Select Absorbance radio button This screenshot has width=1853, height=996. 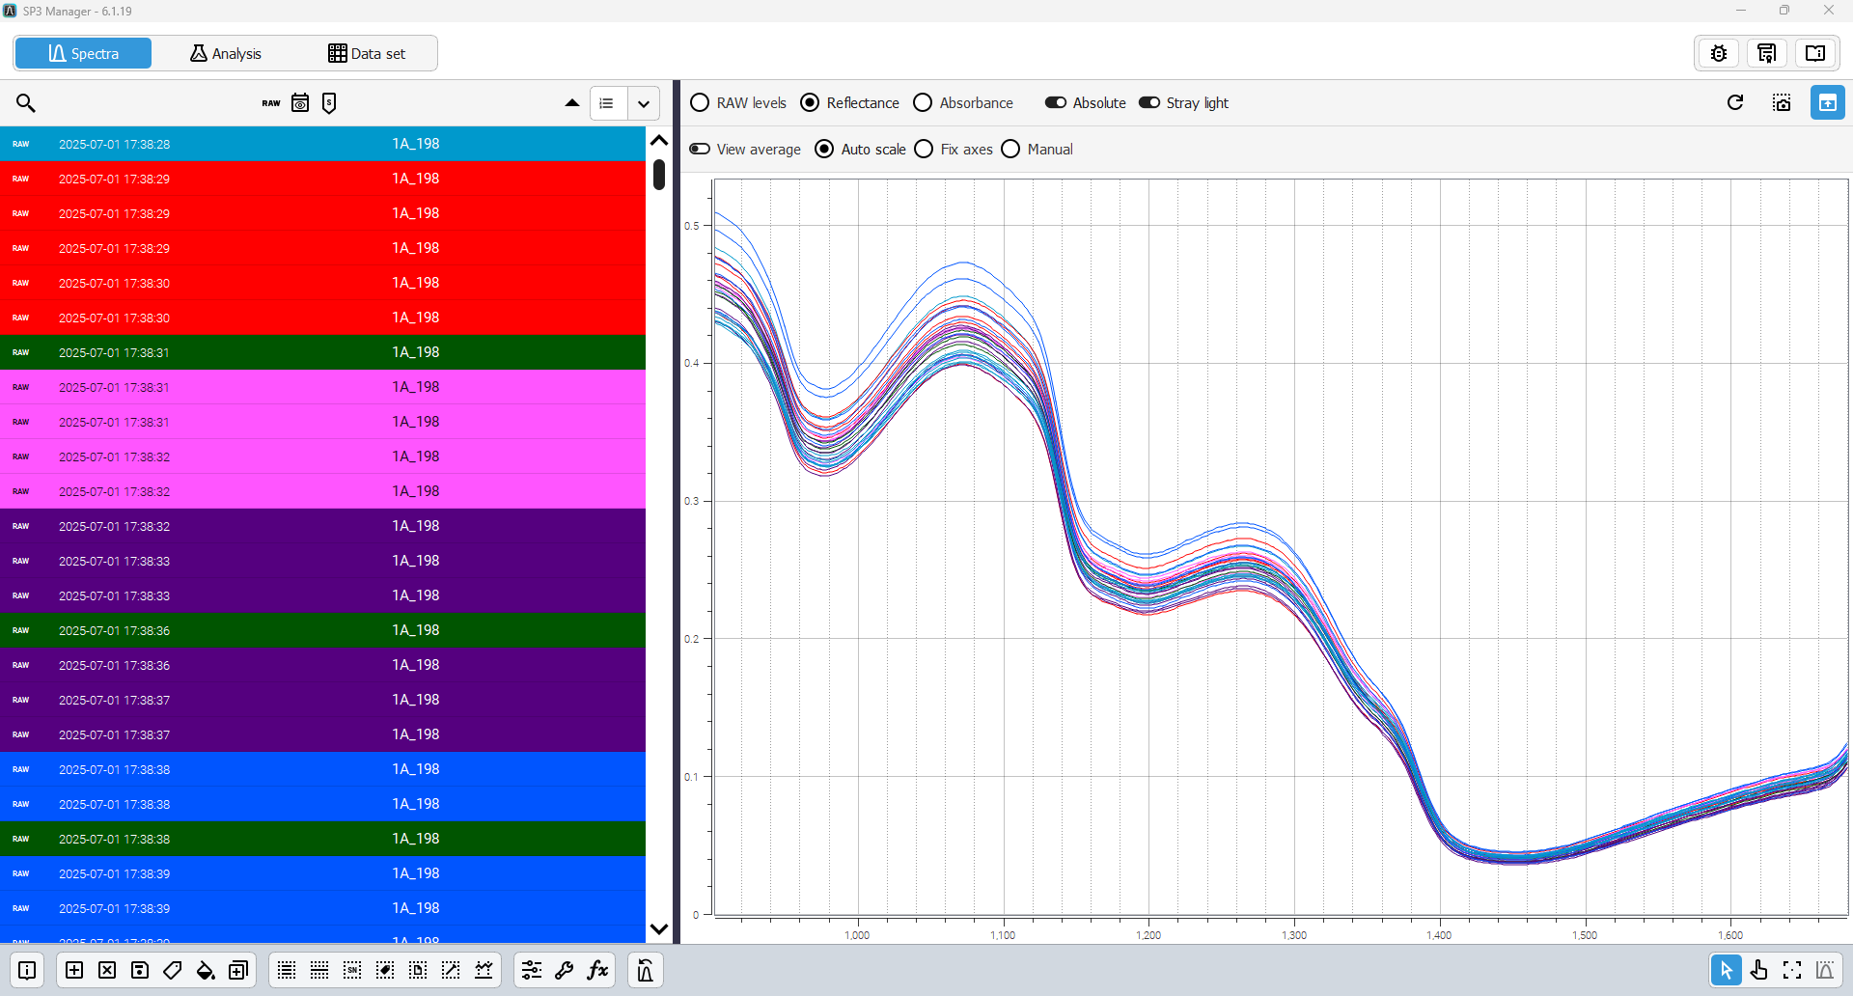click(x=923, y=103)
